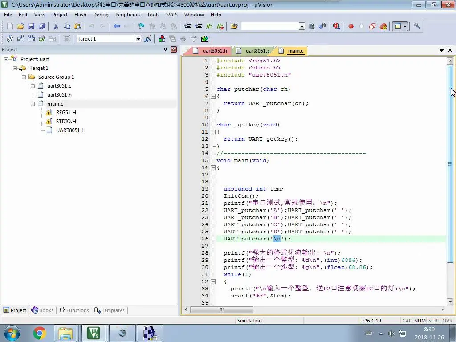Viewport: 456px width, 342px height.
Task: Paste from clipboard icon
Action: [x=77, y=26]
